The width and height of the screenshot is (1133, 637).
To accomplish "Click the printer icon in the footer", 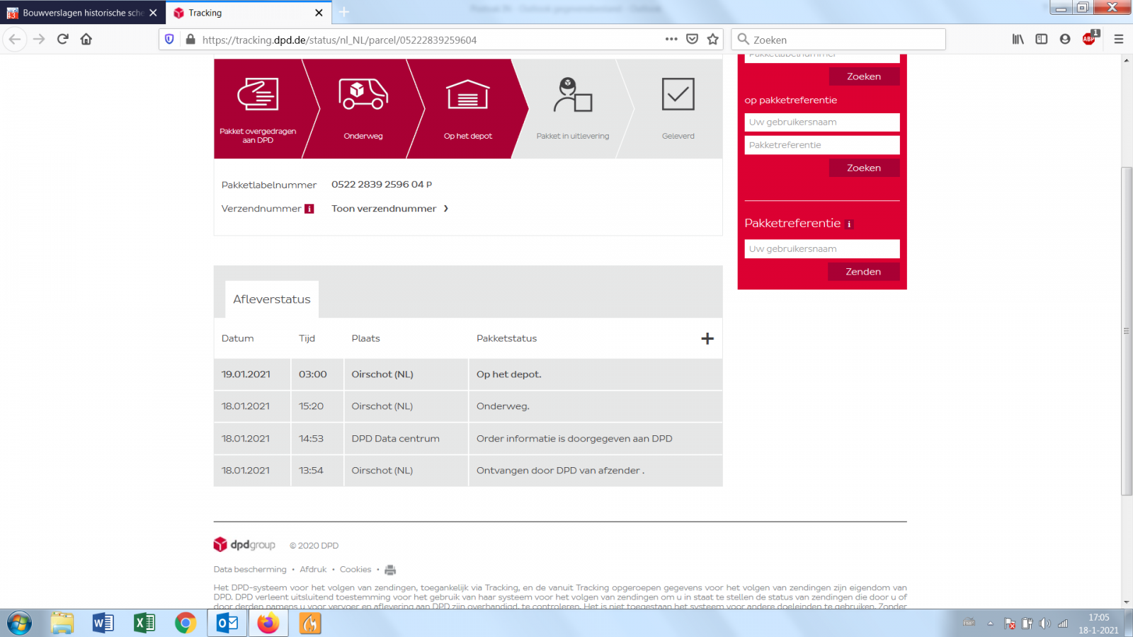I will pos(390,570).
